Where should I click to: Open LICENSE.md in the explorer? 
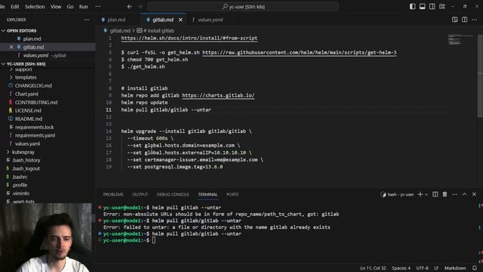pyautogui.click(x=28, y=110)
